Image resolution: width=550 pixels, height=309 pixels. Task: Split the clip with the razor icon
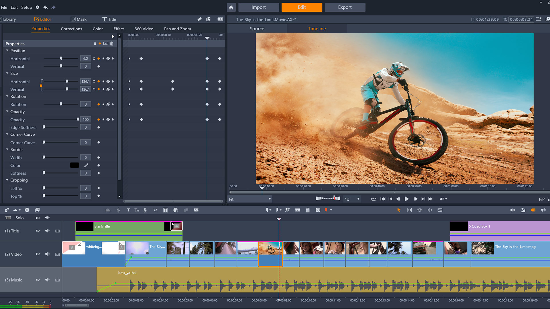click(287, 210)
